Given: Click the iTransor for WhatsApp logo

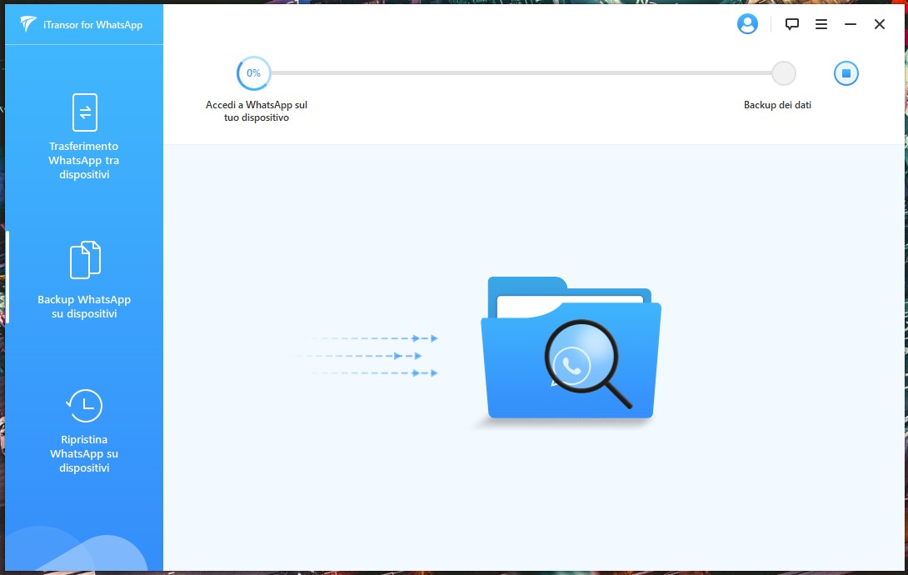Looking at the screenshot, I should click(x=27, y=23).
